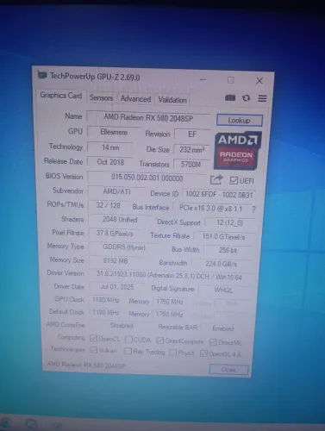Click the Transistors value 5700M
This screenshot has height=431, width=325.
pos(191,165)
